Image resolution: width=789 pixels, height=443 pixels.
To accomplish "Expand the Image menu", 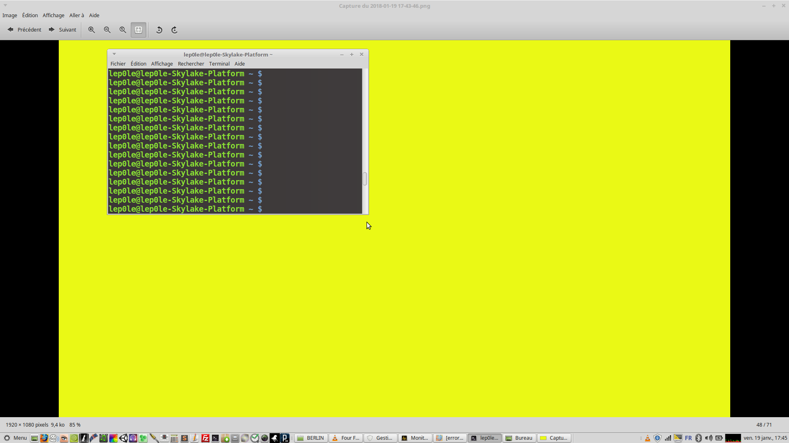I will point(10,15).
